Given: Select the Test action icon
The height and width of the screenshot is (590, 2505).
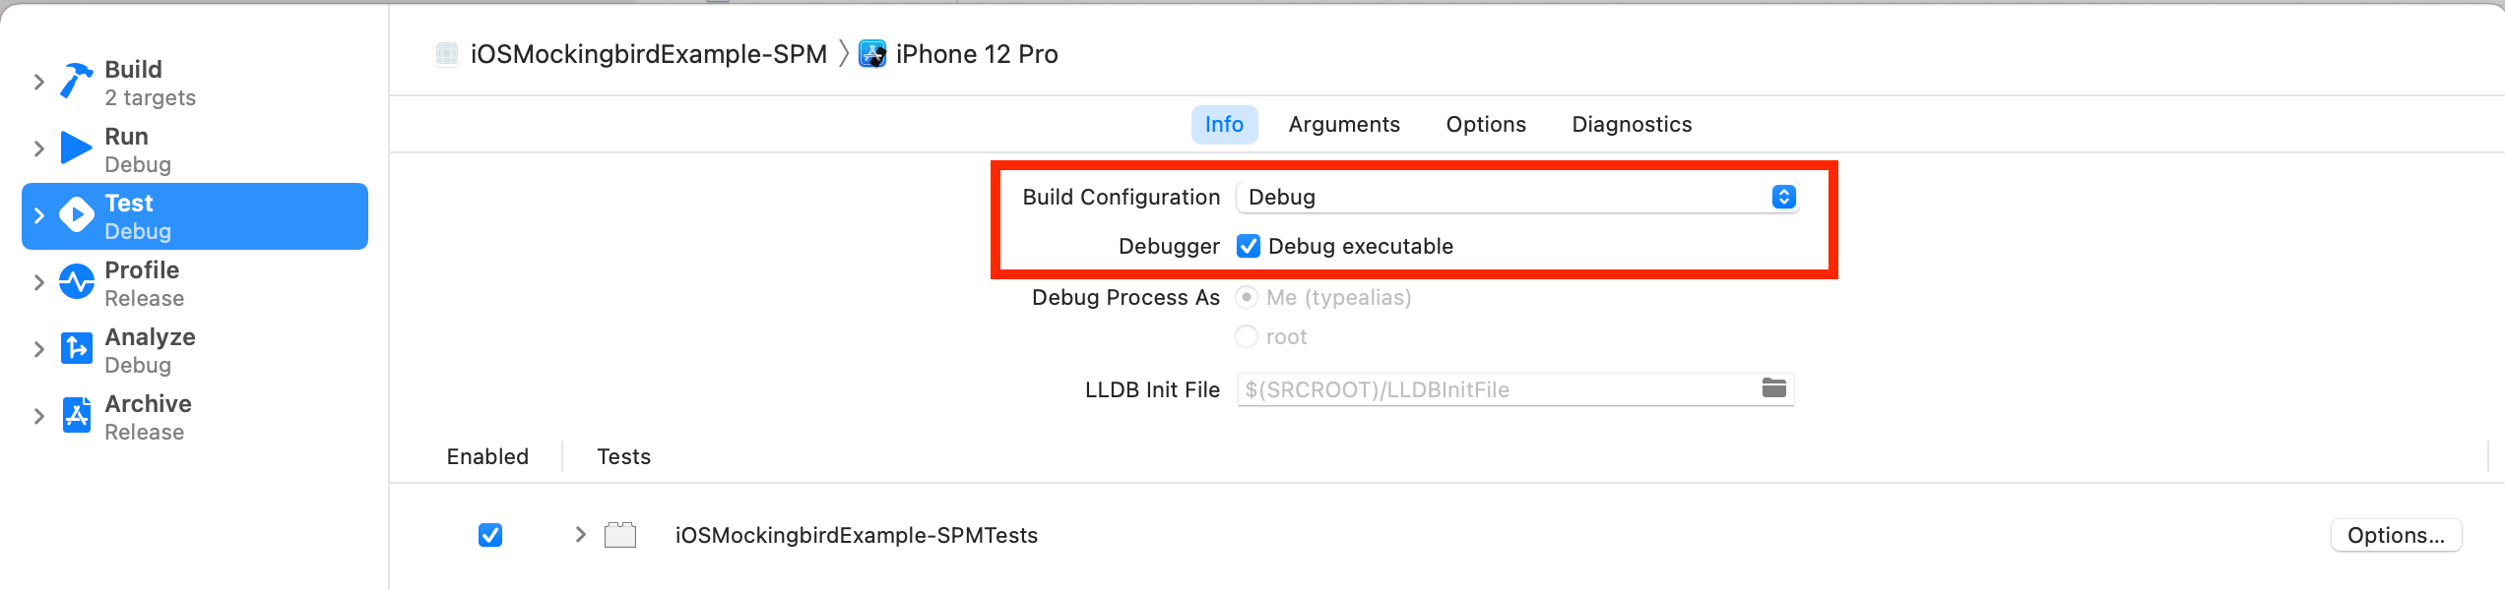Looking at the screenshot, I should point(76,215).
